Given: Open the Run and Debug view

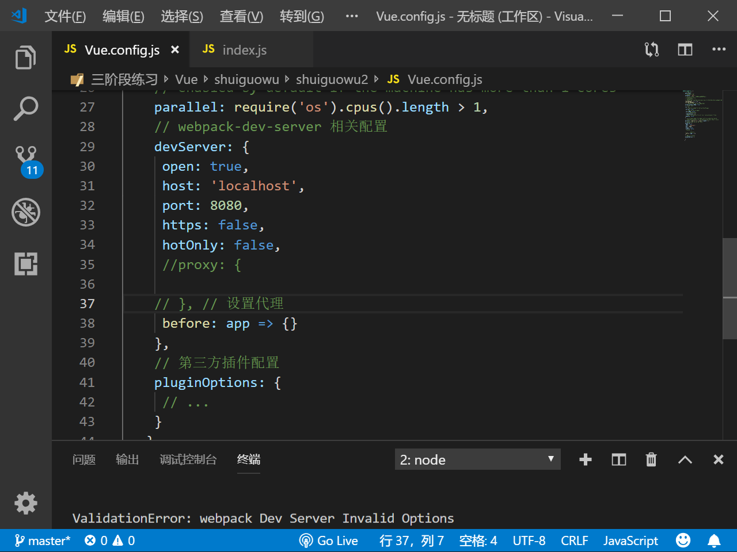Looking at the screenshot, I should (25, 212).
